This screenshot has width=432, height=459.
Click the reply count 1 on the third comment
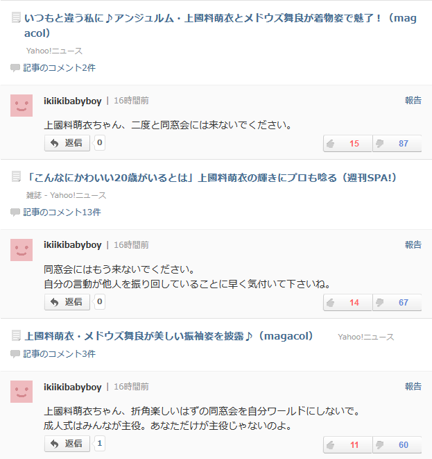click(100, 444)
